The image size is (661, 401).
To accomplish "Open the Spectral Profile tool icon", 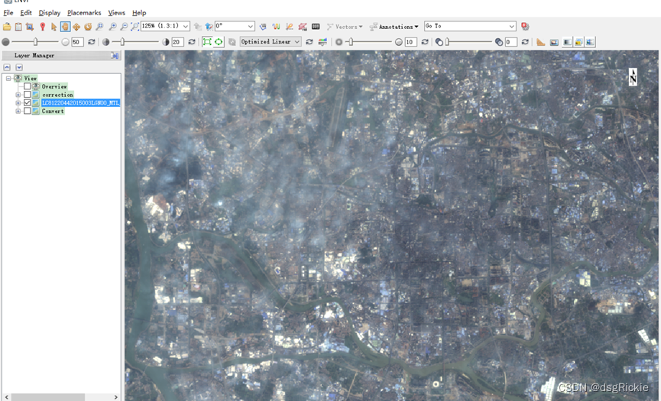I will coord(276,27).
